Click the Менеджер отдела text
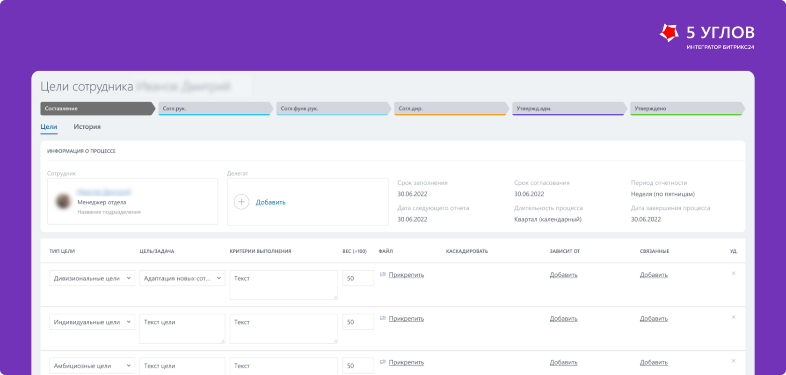786x375 pixels. click(x=102, y=202)
